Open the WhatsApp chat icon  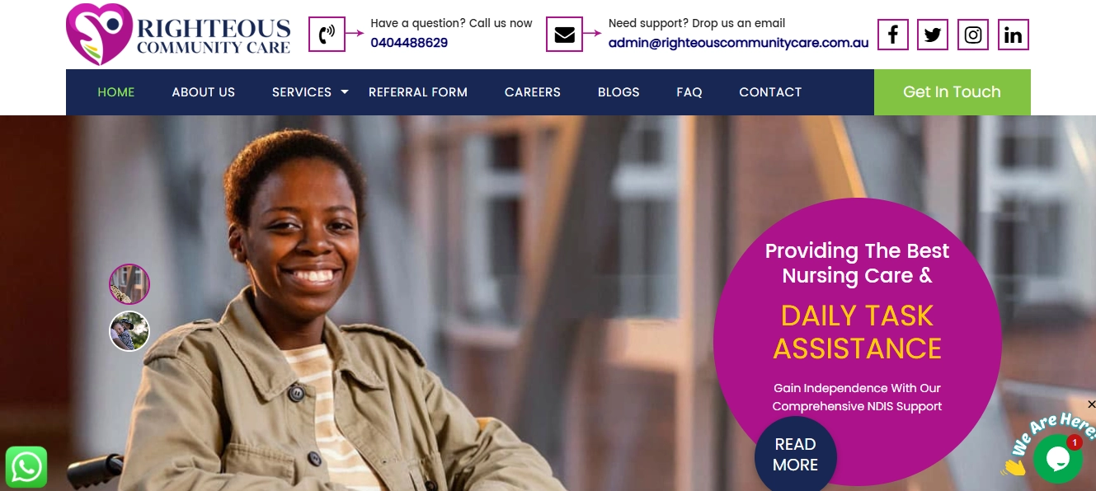click(26, 467)
